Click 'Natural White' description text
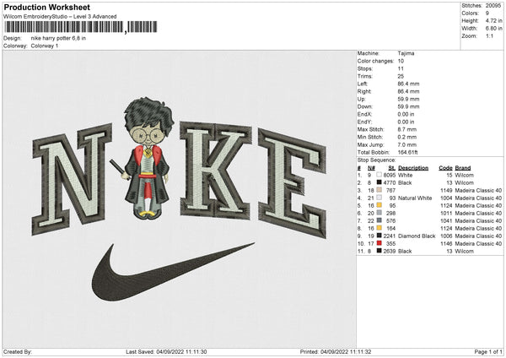506x358 pixels. click(x=415, y=198)
